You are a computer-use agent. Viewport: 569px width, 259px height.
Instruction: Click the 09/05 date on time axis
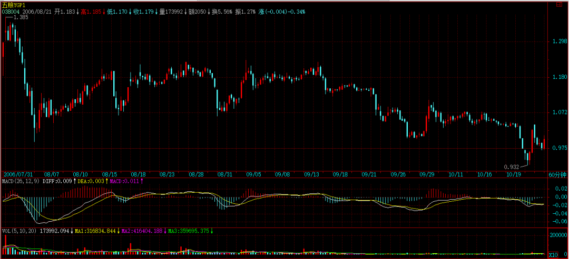pos(253,174)
